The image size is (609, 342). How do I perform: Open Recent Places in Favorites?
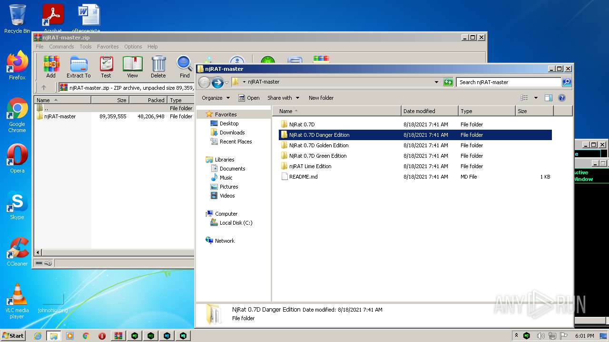coord(236,142)
